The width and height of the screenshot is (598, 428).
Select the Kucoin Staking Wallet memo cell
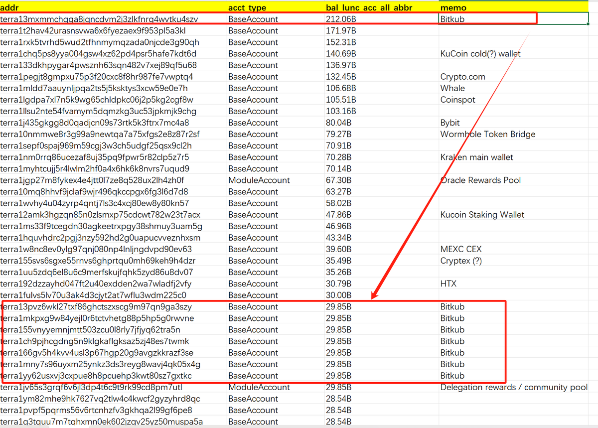(513, 214)
